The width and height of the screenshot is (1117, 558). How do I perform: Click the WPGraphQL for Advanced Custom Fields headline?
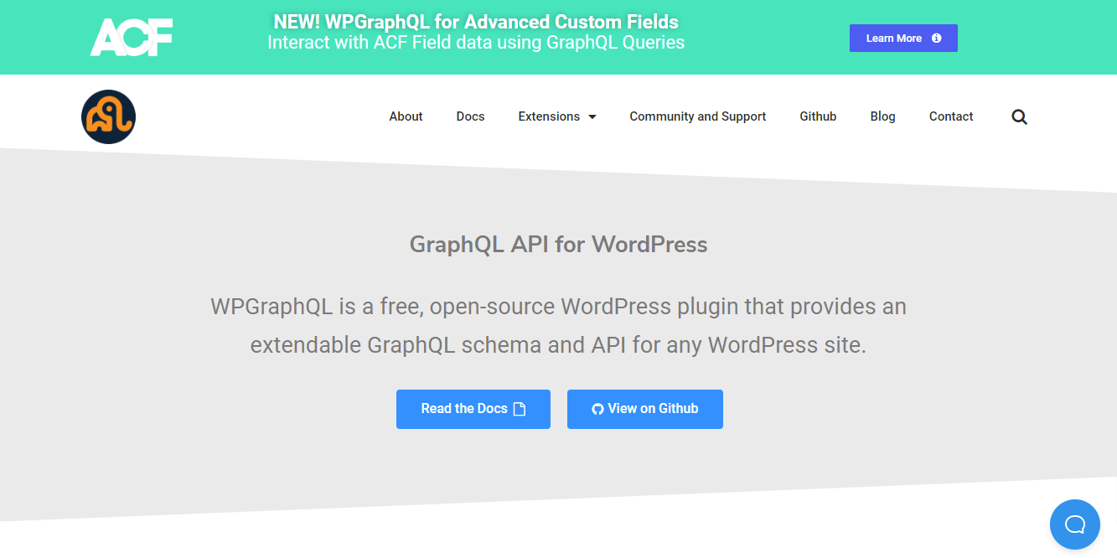tap(476, 23)
